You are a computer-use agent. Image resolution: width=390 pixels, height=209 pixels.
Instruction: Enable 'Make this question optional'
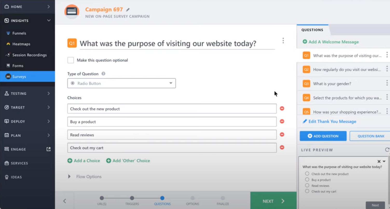(71, 60)
